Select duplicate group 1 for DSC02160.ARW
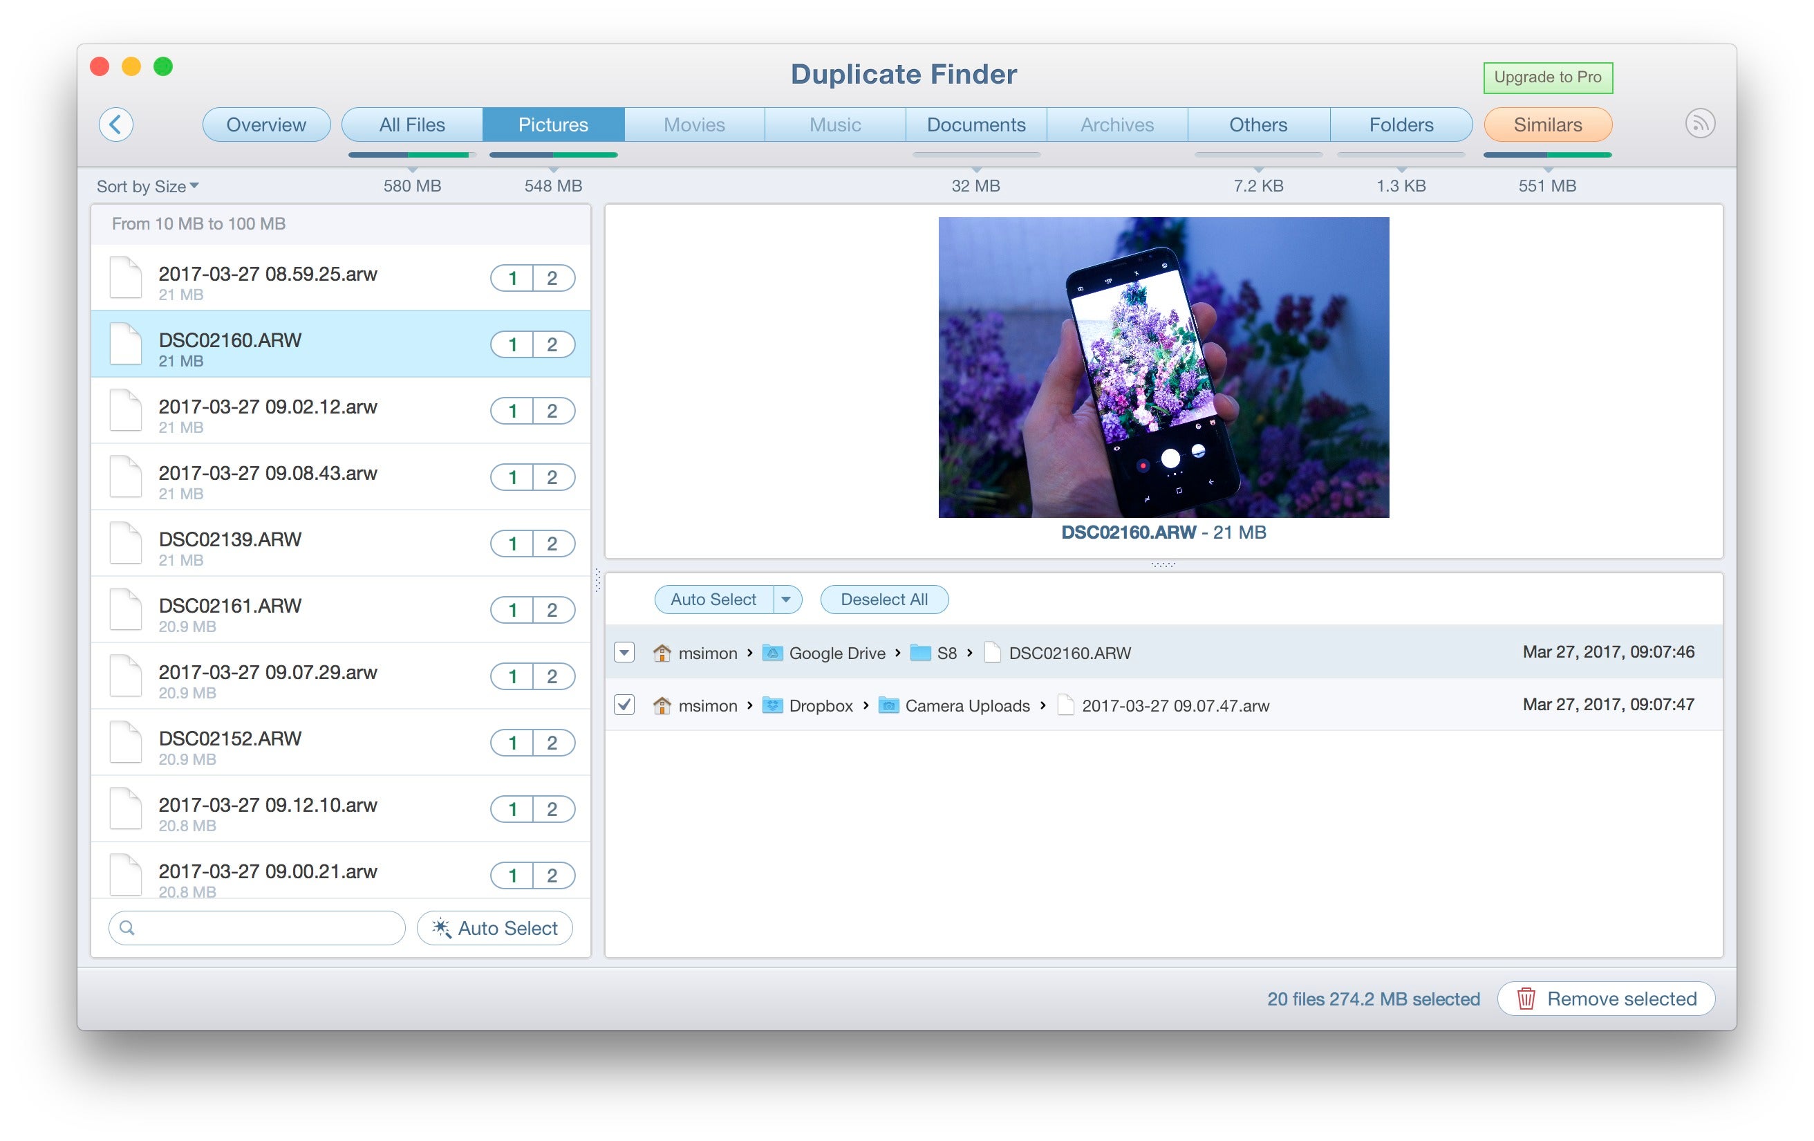This screenshot has width=1814, height=1141. pos(512,343)
